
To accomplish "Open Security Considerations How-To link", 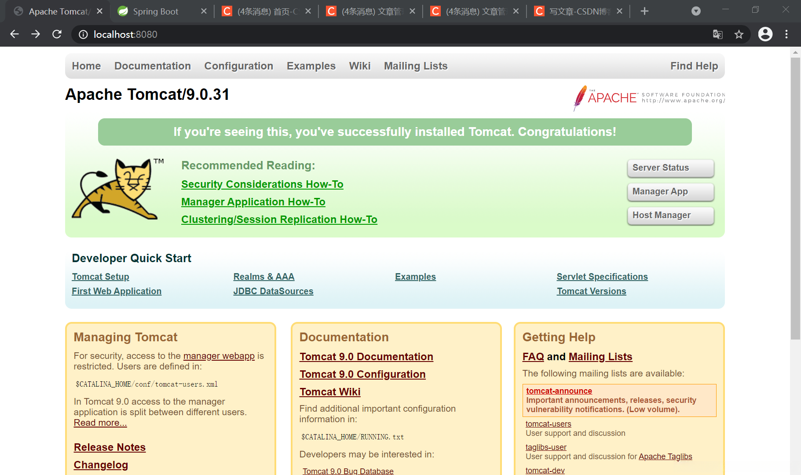I will 262,184.
